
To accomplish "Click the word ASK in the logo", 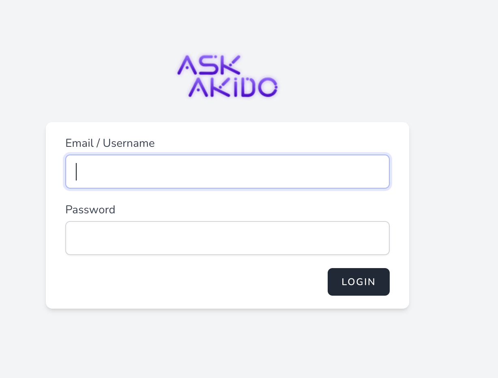I will pyautogui.click(x=209, y=65).
